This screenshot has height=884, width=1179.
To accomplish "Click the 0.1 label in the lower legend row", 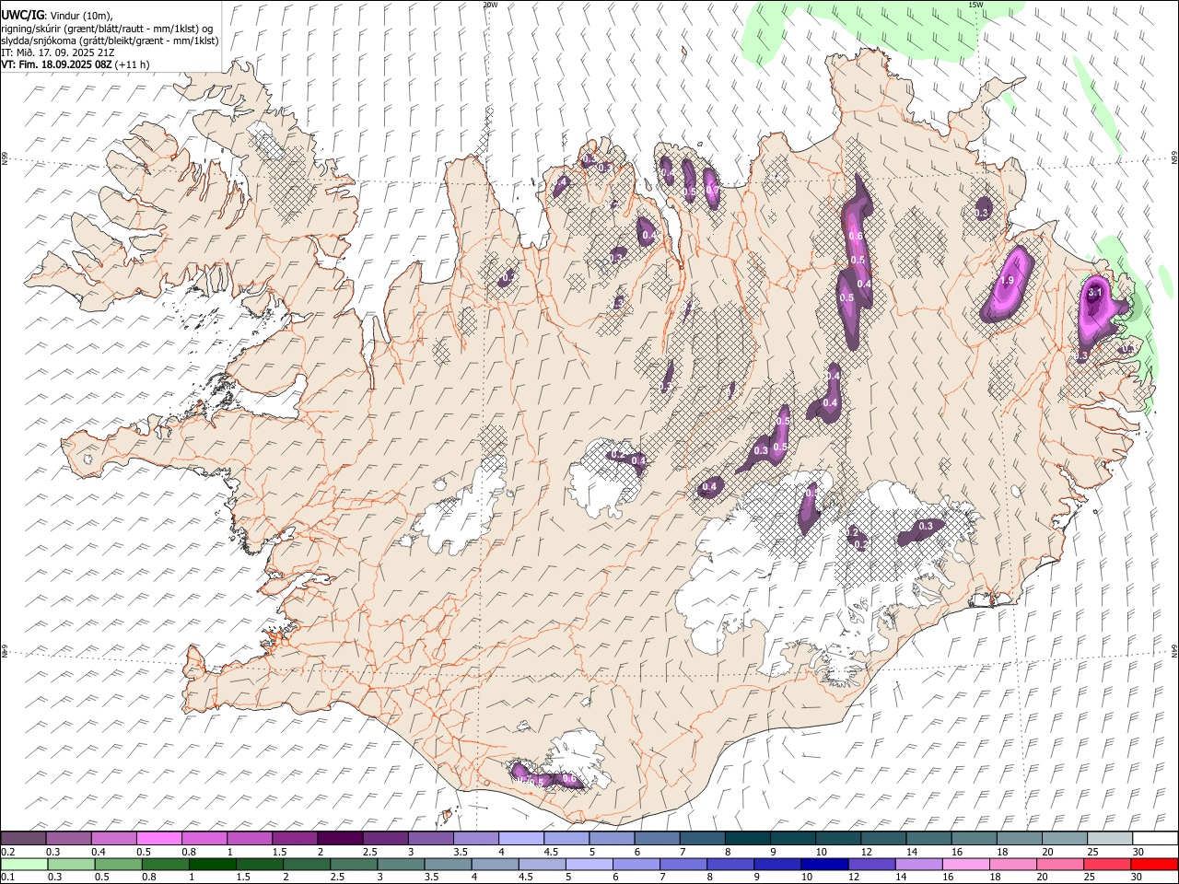I will click(x=7, y=877).
